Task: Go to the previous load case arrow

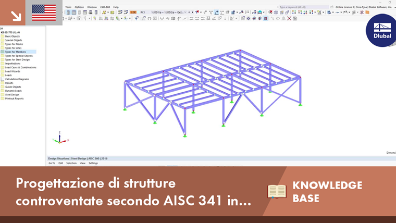Action: coord(189,12)
